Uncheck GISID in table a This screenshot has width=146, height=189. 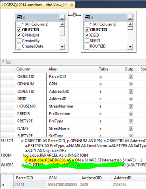point(87,35)
